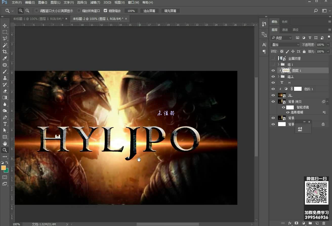Image resolution: width=332 pixels, height=226 pixels.
Task: Filter layers by adjustment layer icon
Action: 304,38
